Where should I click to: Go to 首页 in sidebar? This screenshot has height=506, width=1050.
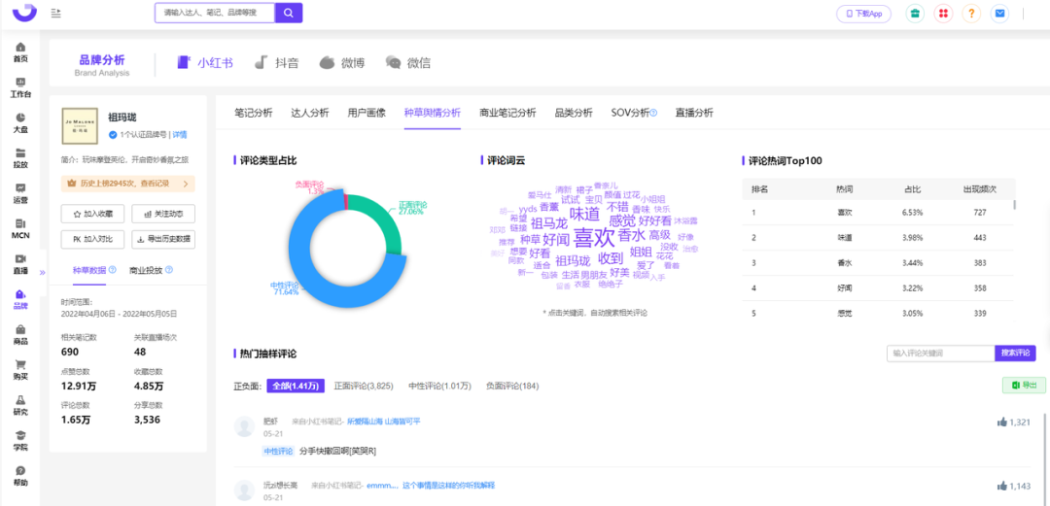click(x=20, y=52)
